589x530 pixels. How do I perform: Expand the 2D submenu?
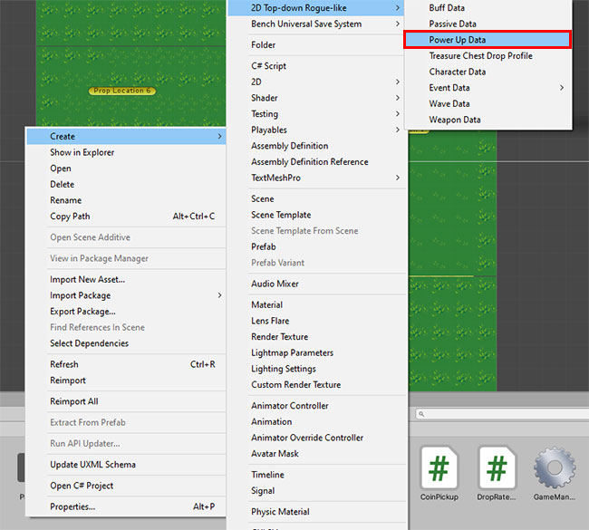(316, 82)
